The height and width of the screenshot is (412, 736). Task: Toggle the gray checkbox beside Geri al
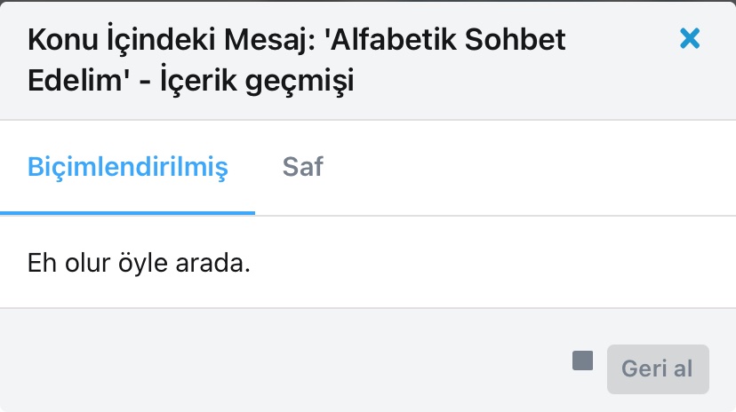(583, 360)
